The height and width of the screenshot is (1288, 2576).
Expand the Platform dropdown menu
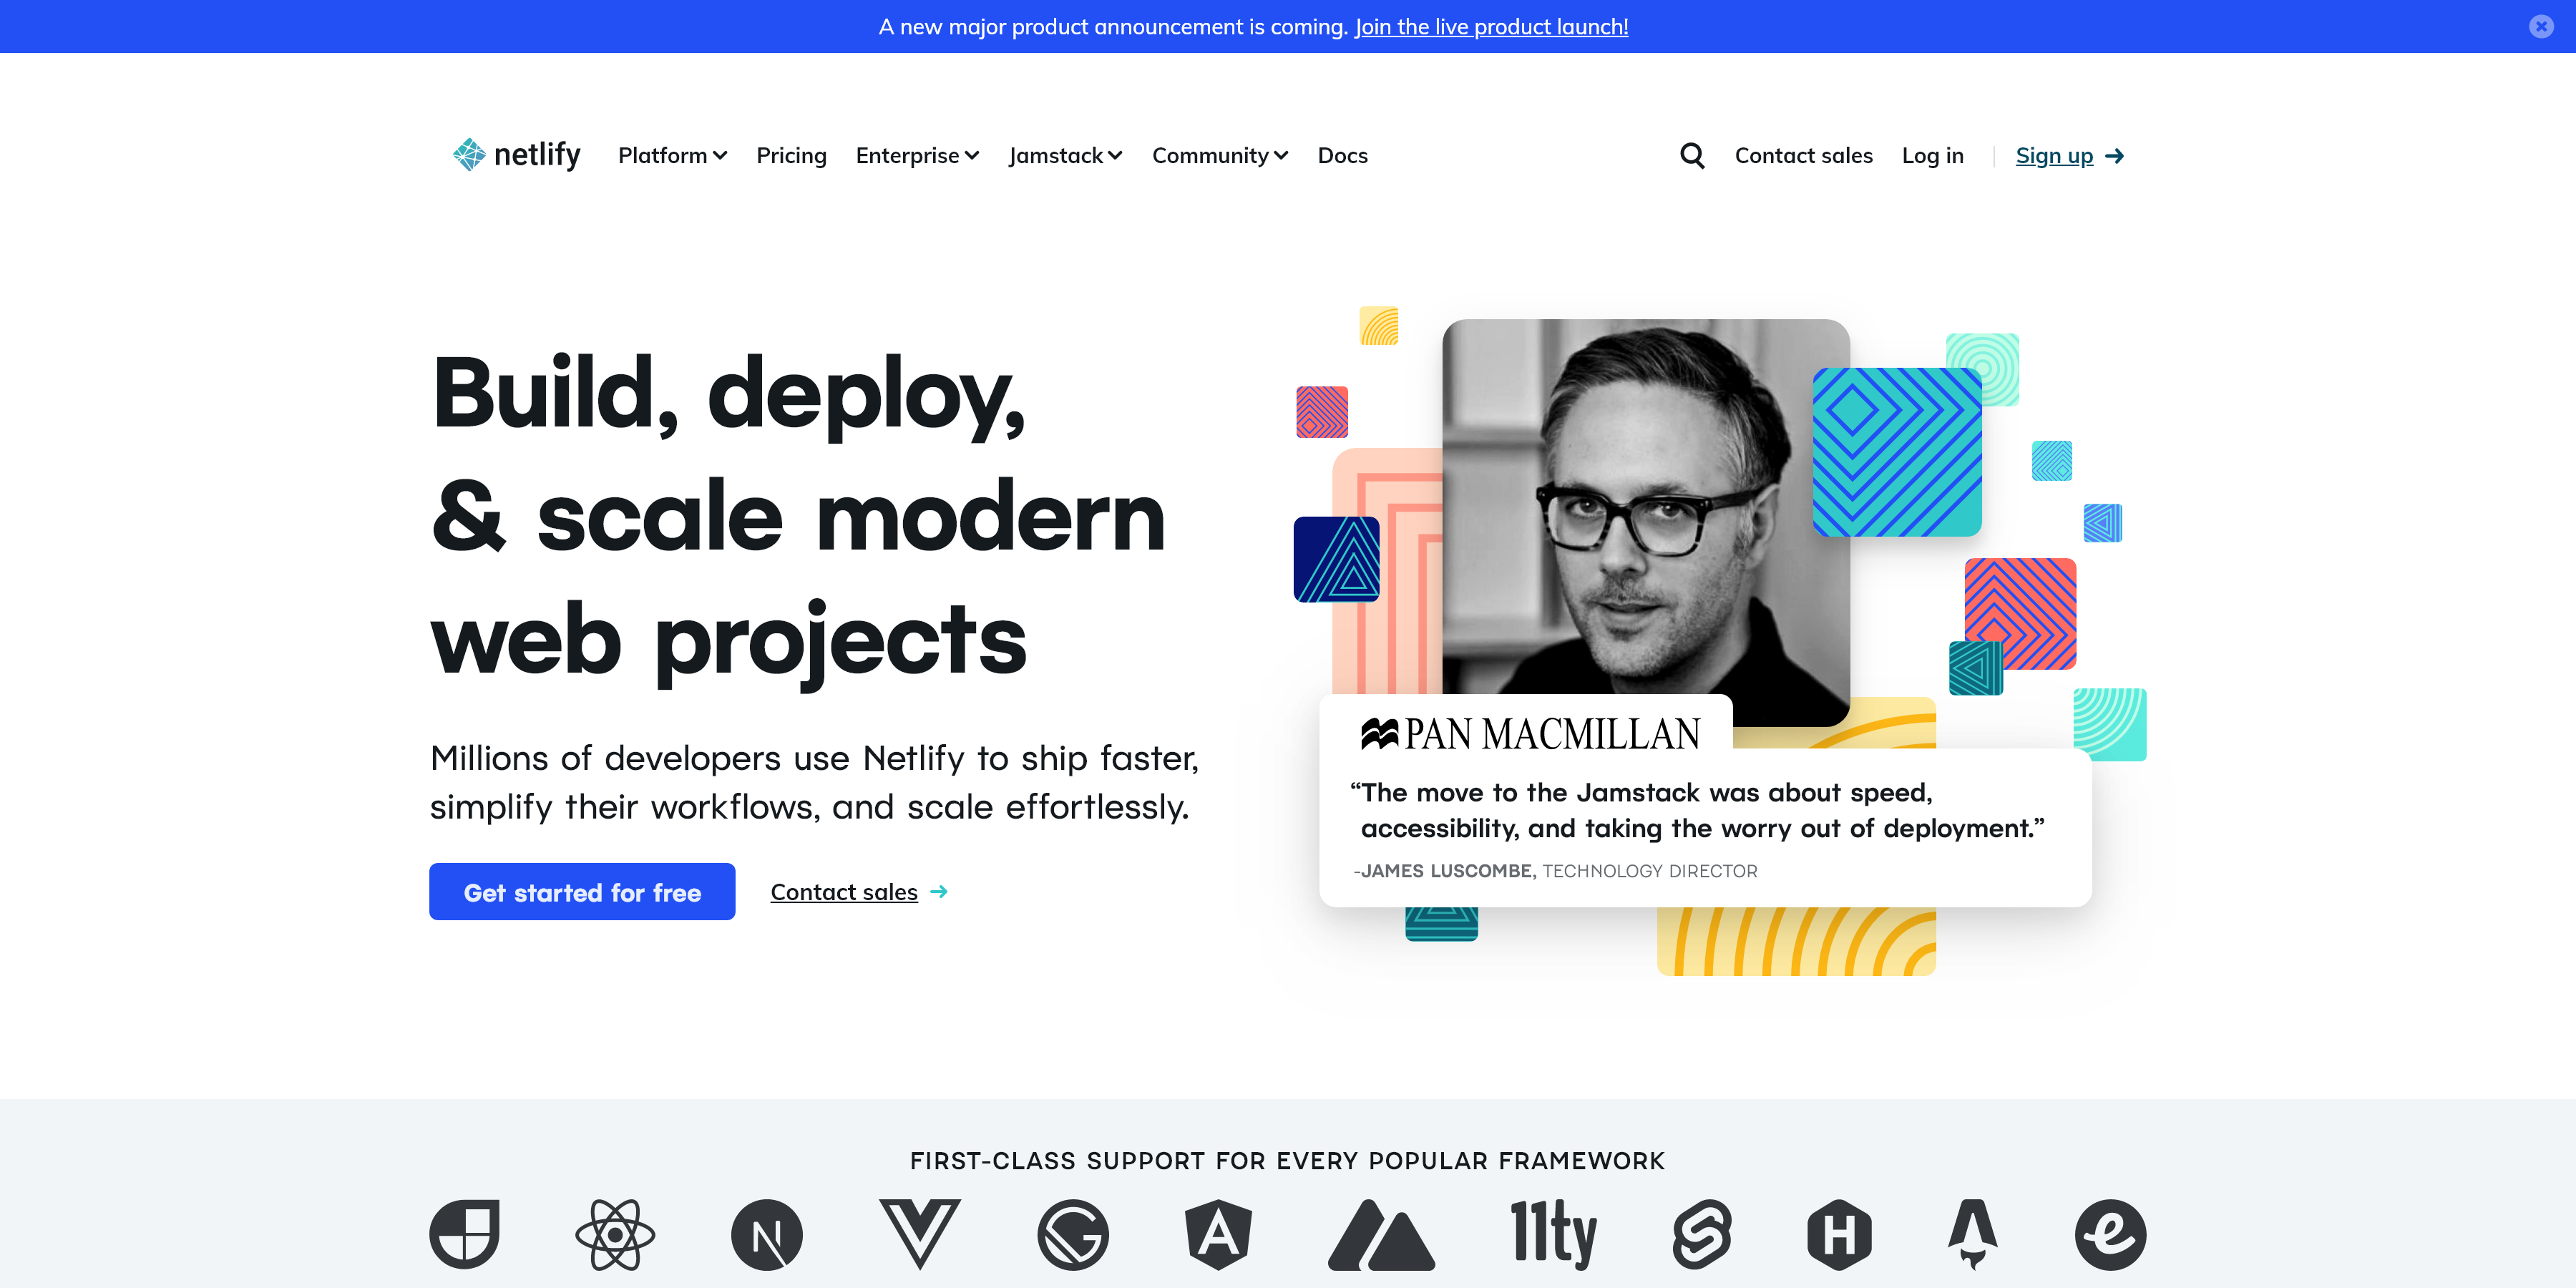click(672, 155)
